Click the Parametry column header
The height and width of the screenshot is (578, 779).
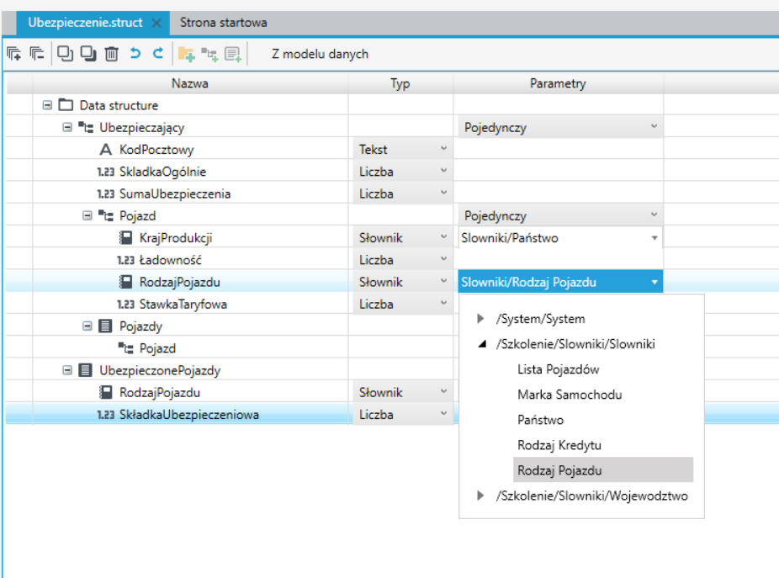click(558, 83)
